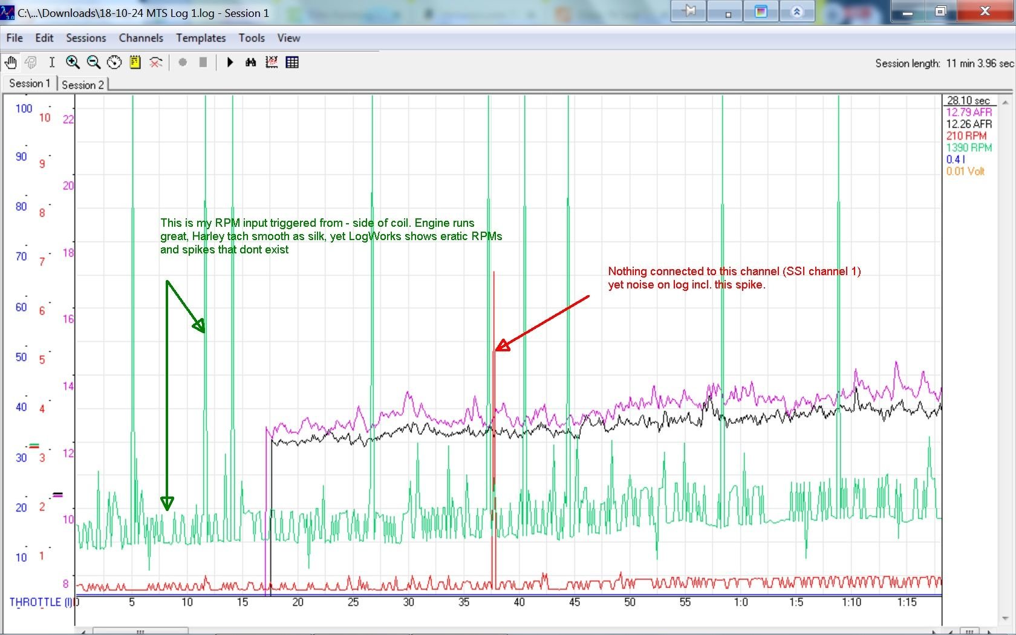Click the stopwatch time-scale icon
Image resolution: width=1016 pixels, height=635 pixels.
point(114,62)
